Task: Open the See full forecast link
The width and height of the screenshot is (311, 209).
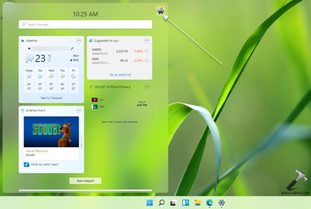Action: coord(51,98)
